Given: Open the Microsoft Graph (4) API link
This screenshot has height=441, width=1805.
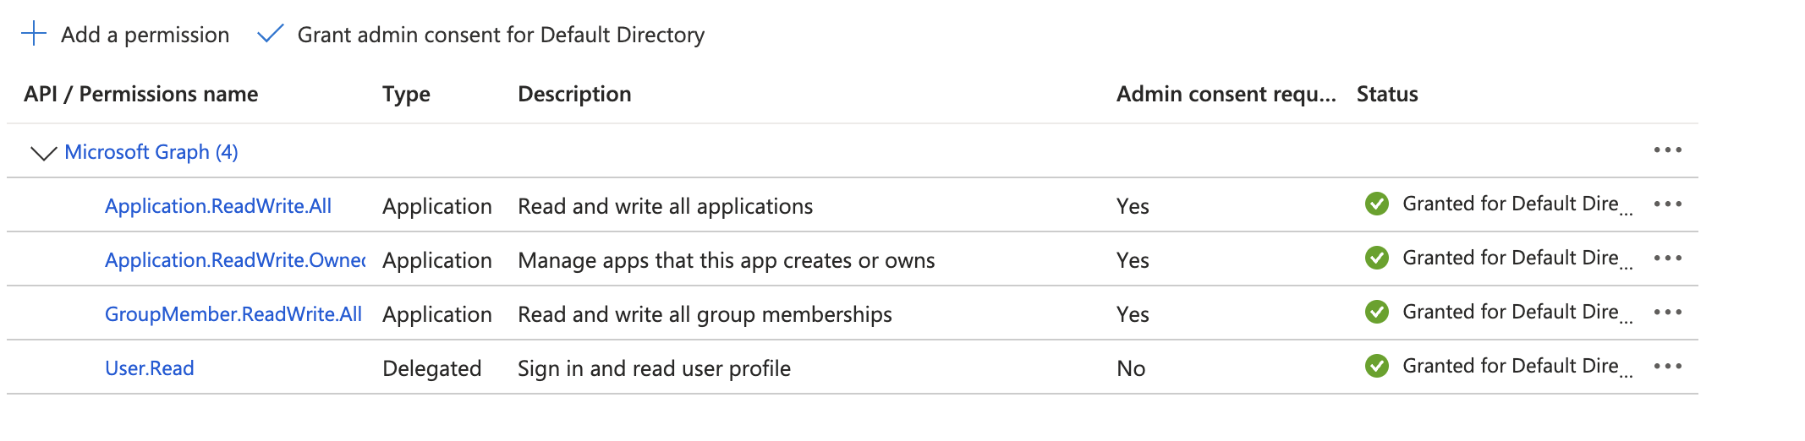Looking at the screenshot, I should click(x=151, y=152).
